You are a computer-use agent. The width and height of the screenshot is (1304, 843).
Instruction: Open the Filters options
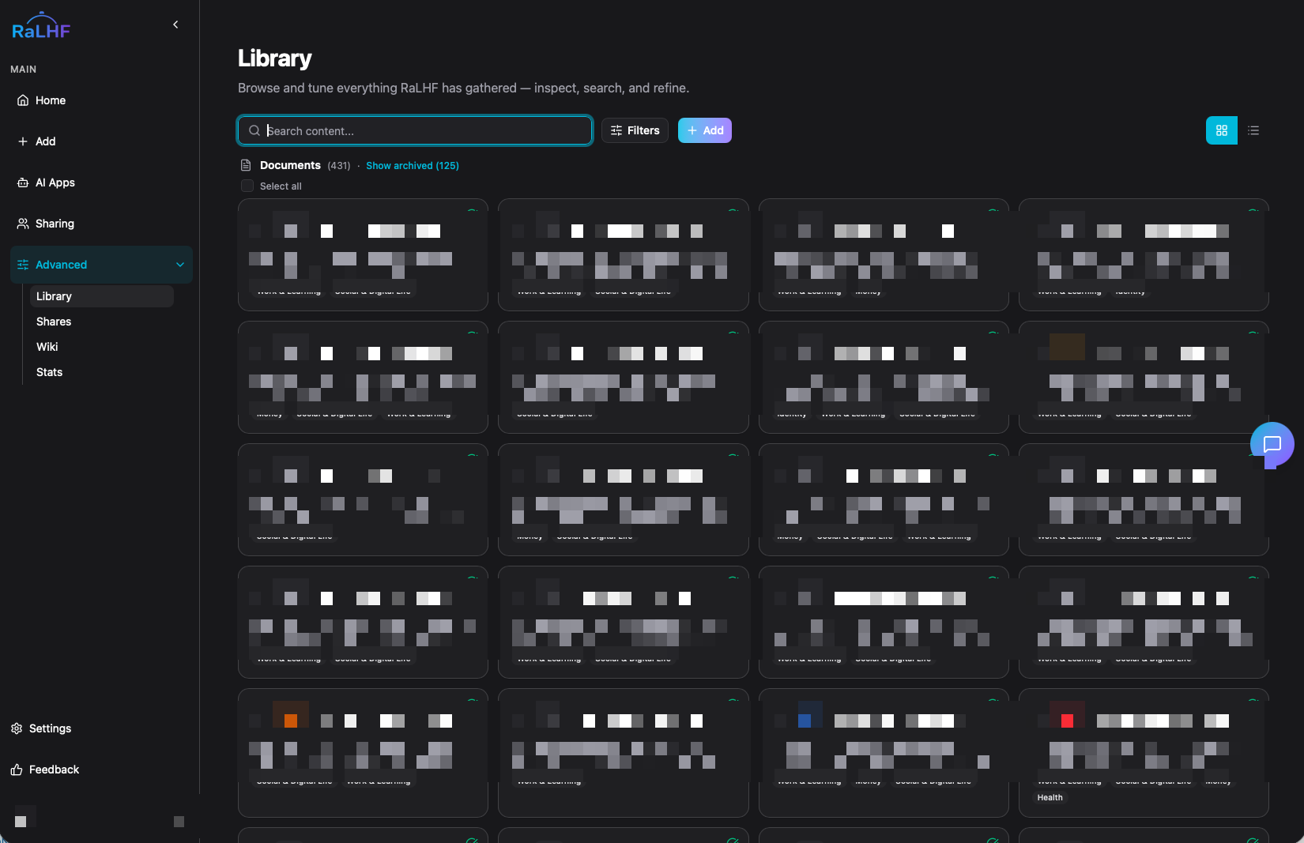pyautogui.click(x=635, y=130)
